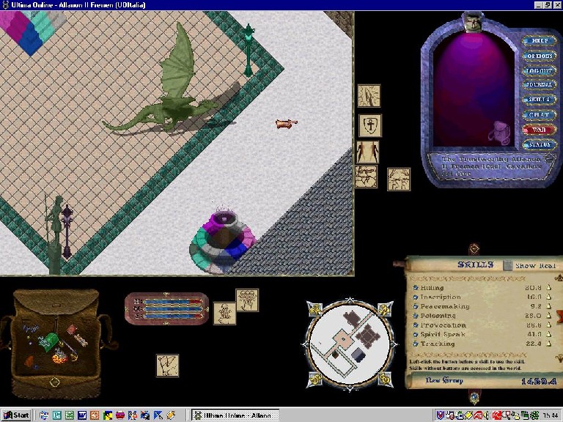
Task: Use the Hiding skill button
Action: (x=416, y=288)
